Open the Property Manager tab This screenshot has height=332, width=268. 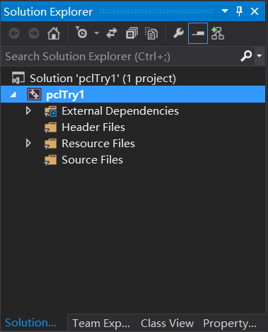(230, 324)
